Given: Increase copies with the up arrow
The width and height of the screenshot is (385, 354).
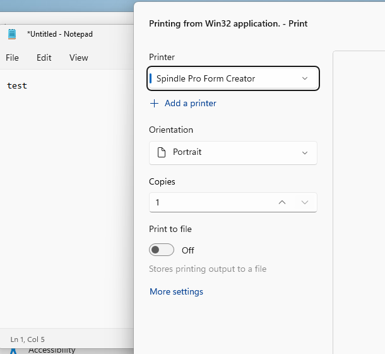Looking at the screenshot, I should [x=282, y=202].
